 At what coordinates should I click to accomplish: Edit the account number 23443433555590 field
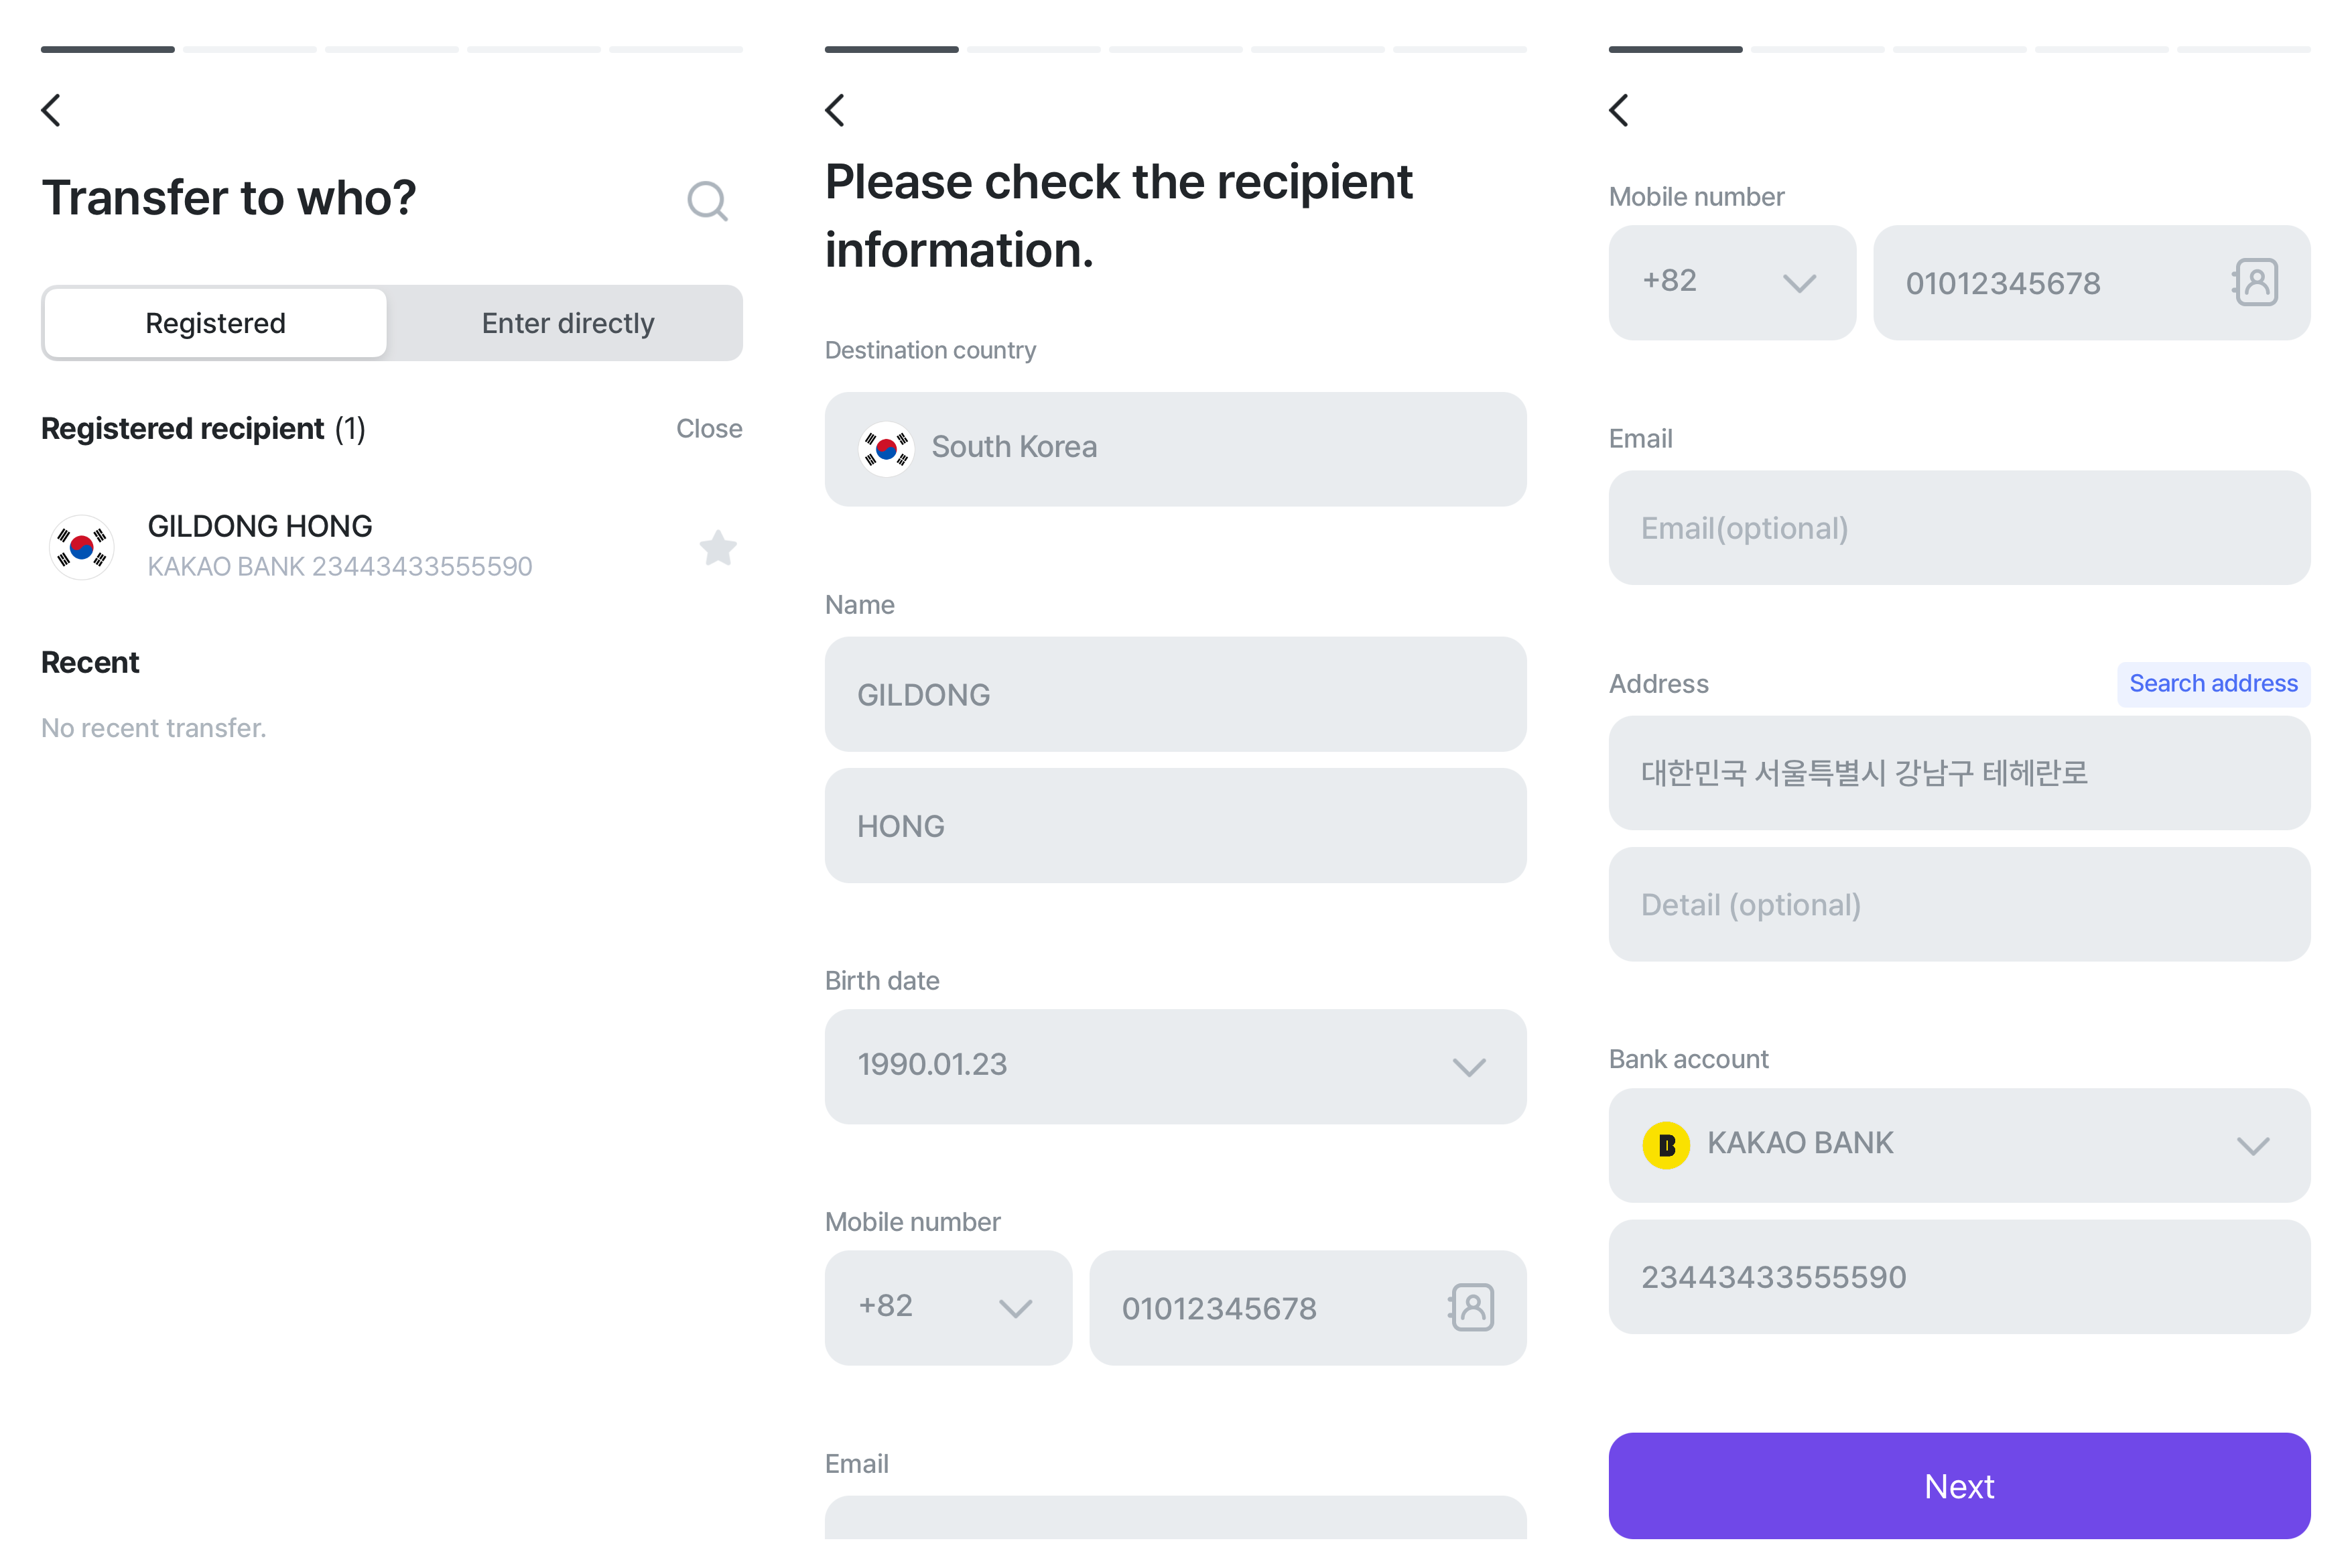point(1959,1276)
